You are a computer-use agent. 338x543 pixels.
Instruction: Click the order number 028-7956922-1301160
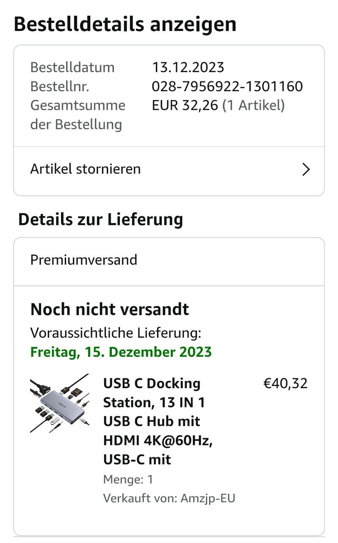[227, 87]
